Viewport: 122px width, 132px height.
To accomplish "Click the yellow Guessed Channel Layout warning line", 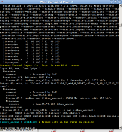I will point(40,65).
